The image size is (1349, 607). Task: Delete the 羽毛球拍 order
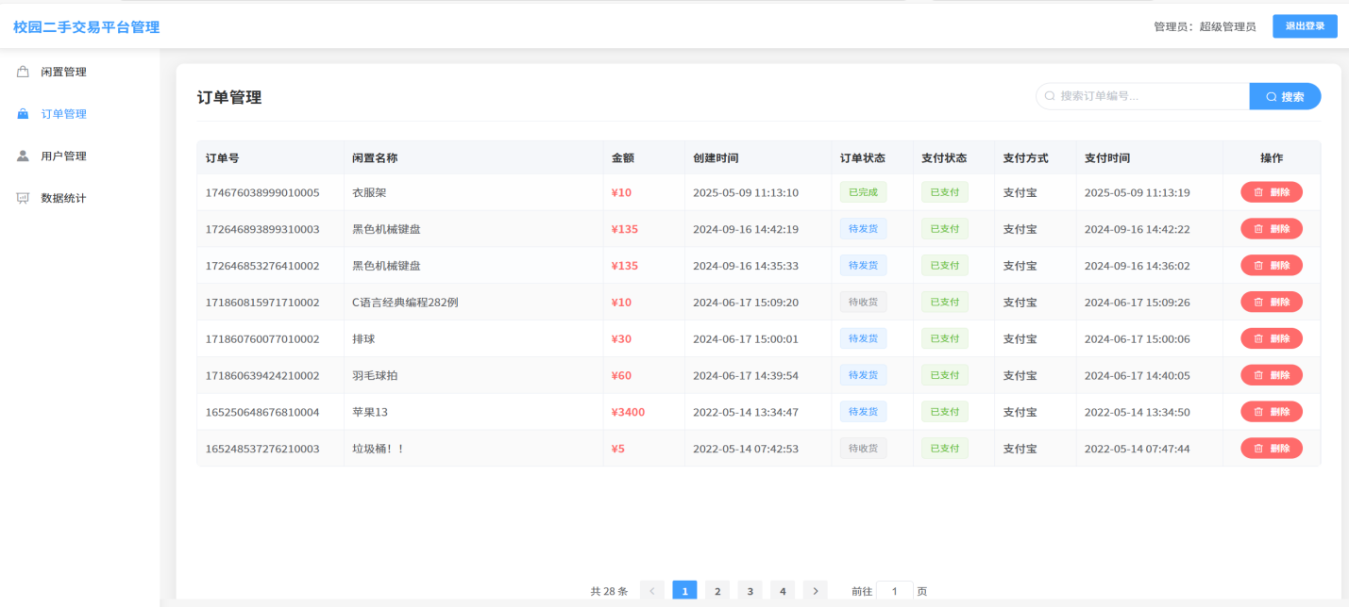click(x=1271, y=375)
